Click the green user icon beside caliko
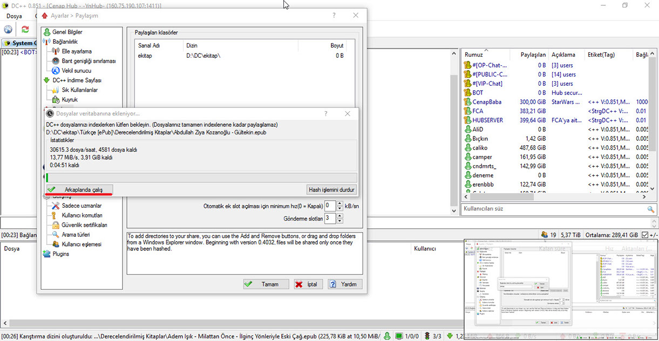The image size is (659, 341). click(467, 148)
